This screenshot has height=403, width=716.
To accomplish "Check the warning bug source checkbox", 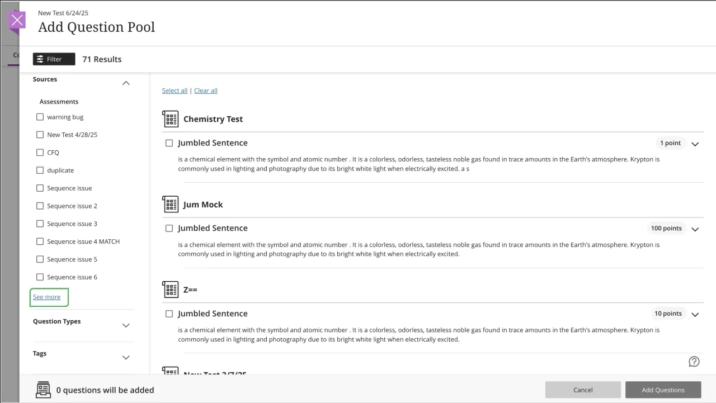I will point(40,116).
